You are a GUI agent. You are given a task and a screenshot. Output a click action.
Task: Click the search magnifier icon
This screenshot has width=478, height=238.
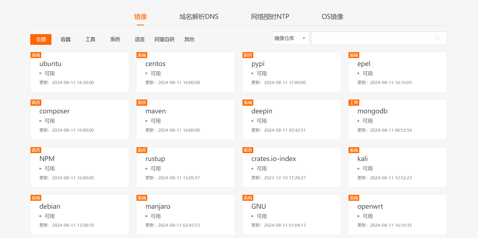point(437,38)
